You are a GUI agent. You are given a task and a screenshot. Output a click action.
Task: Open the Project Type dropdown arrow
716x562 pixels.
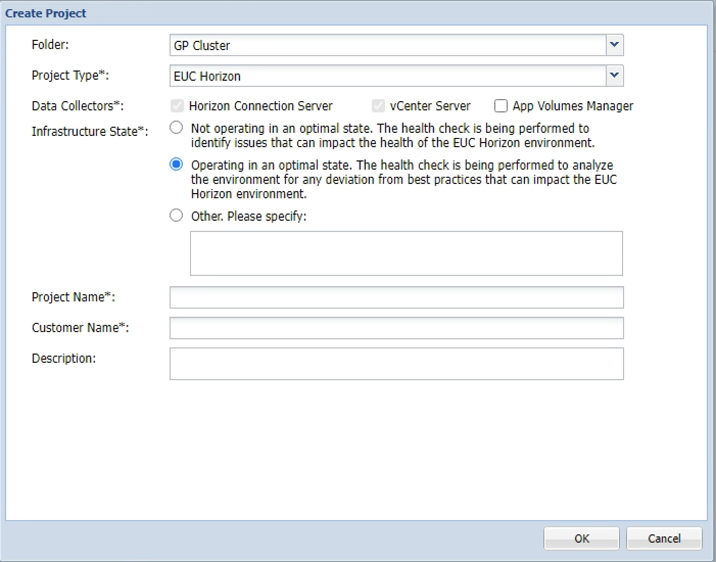tap(614, 76)
